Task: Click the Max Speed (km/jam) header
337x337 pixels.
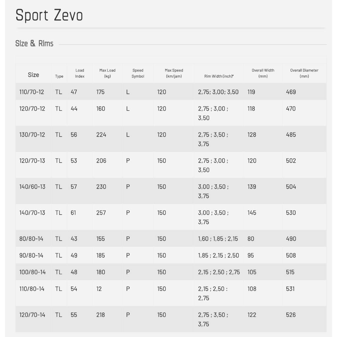Action: click(x=174, y=73)
